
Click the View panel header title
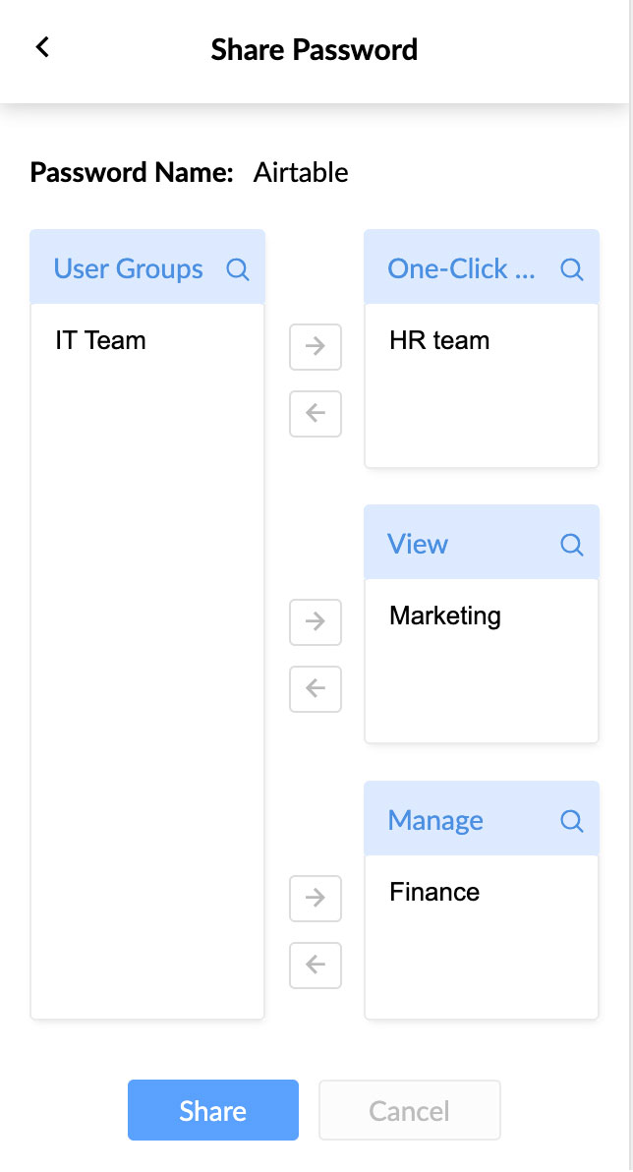418,545
